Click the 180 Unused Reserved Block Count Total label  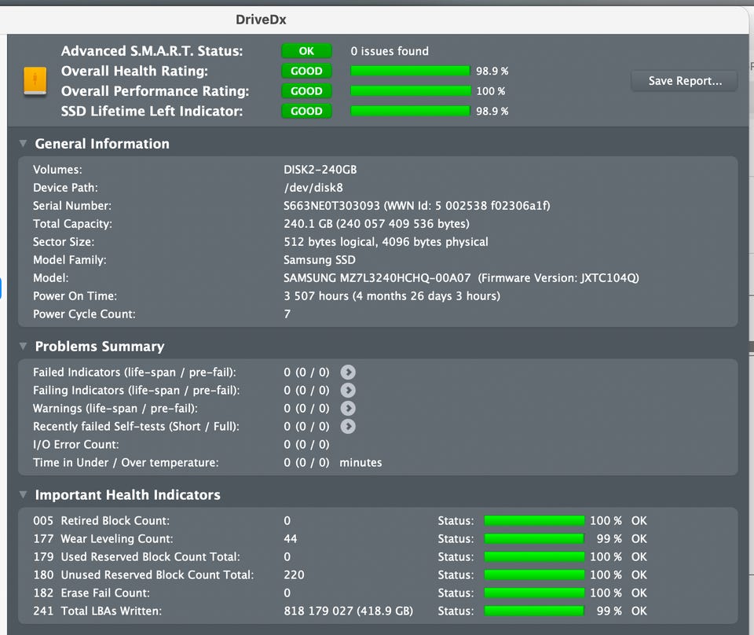tap(143, 574)
